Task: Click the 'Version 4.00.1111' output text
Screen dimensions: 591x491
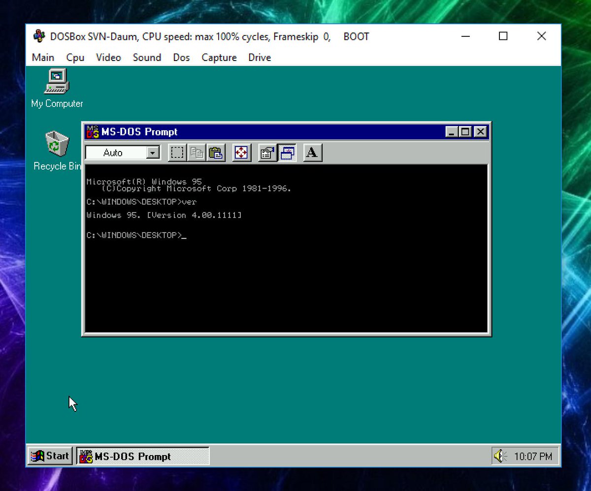Action: (x=194, y=215)
